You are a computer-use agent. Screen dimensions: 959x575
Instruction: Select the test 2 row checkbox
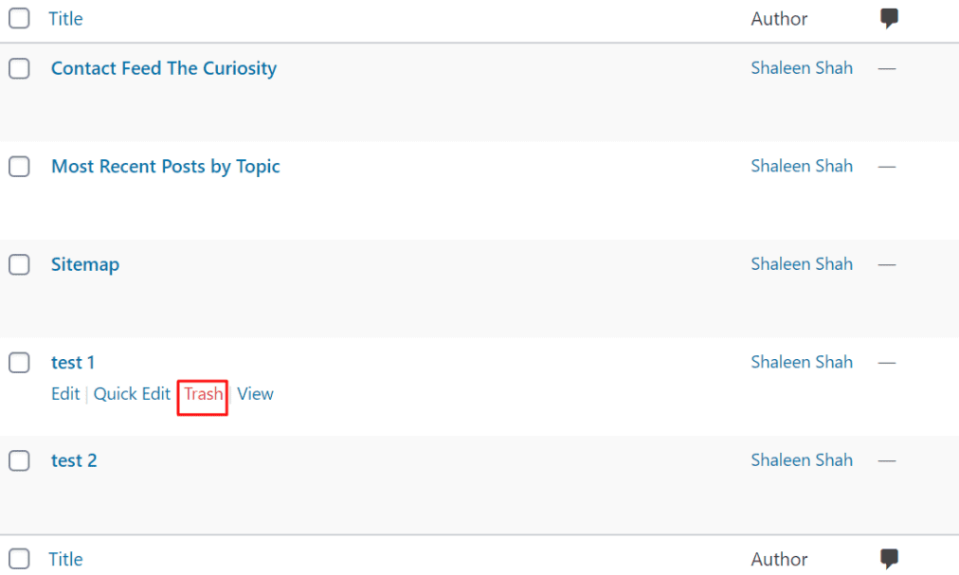coord(19,461)
